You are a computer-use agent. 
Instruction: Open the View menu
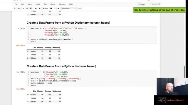[x=30, y=4]
